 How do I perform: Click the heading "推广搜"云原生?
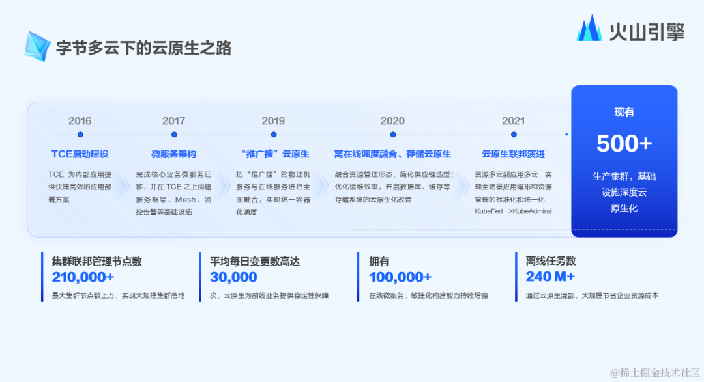pyautogui.click(x=275, y=154)
